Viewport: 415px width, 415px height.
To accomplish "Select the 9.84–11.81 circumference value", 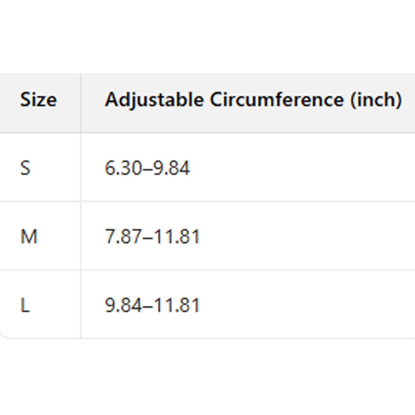I will click(x=152, y=305).
